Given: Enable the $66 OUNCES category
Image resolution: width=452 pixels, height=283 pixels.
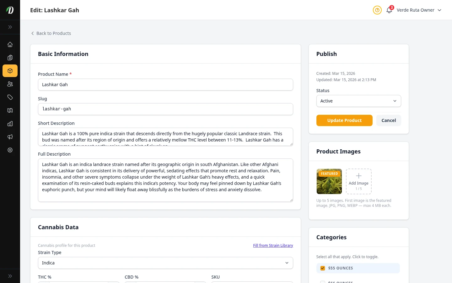Looking at the screenshot, I should pyautogui.click(x=322, y=282).
